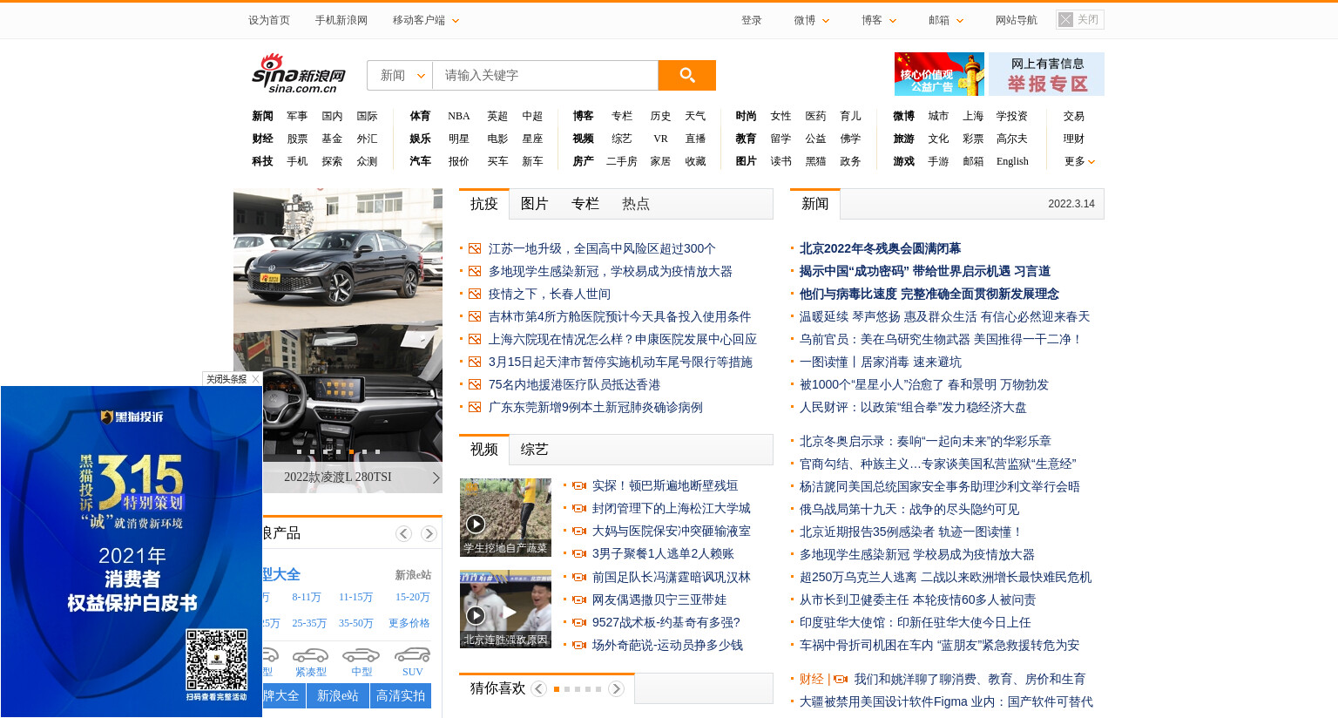The height and width of the screenshot is (718, 1338).
Task: Click video icon beside 9527战术板 headline
Action: tap(579, 622)
